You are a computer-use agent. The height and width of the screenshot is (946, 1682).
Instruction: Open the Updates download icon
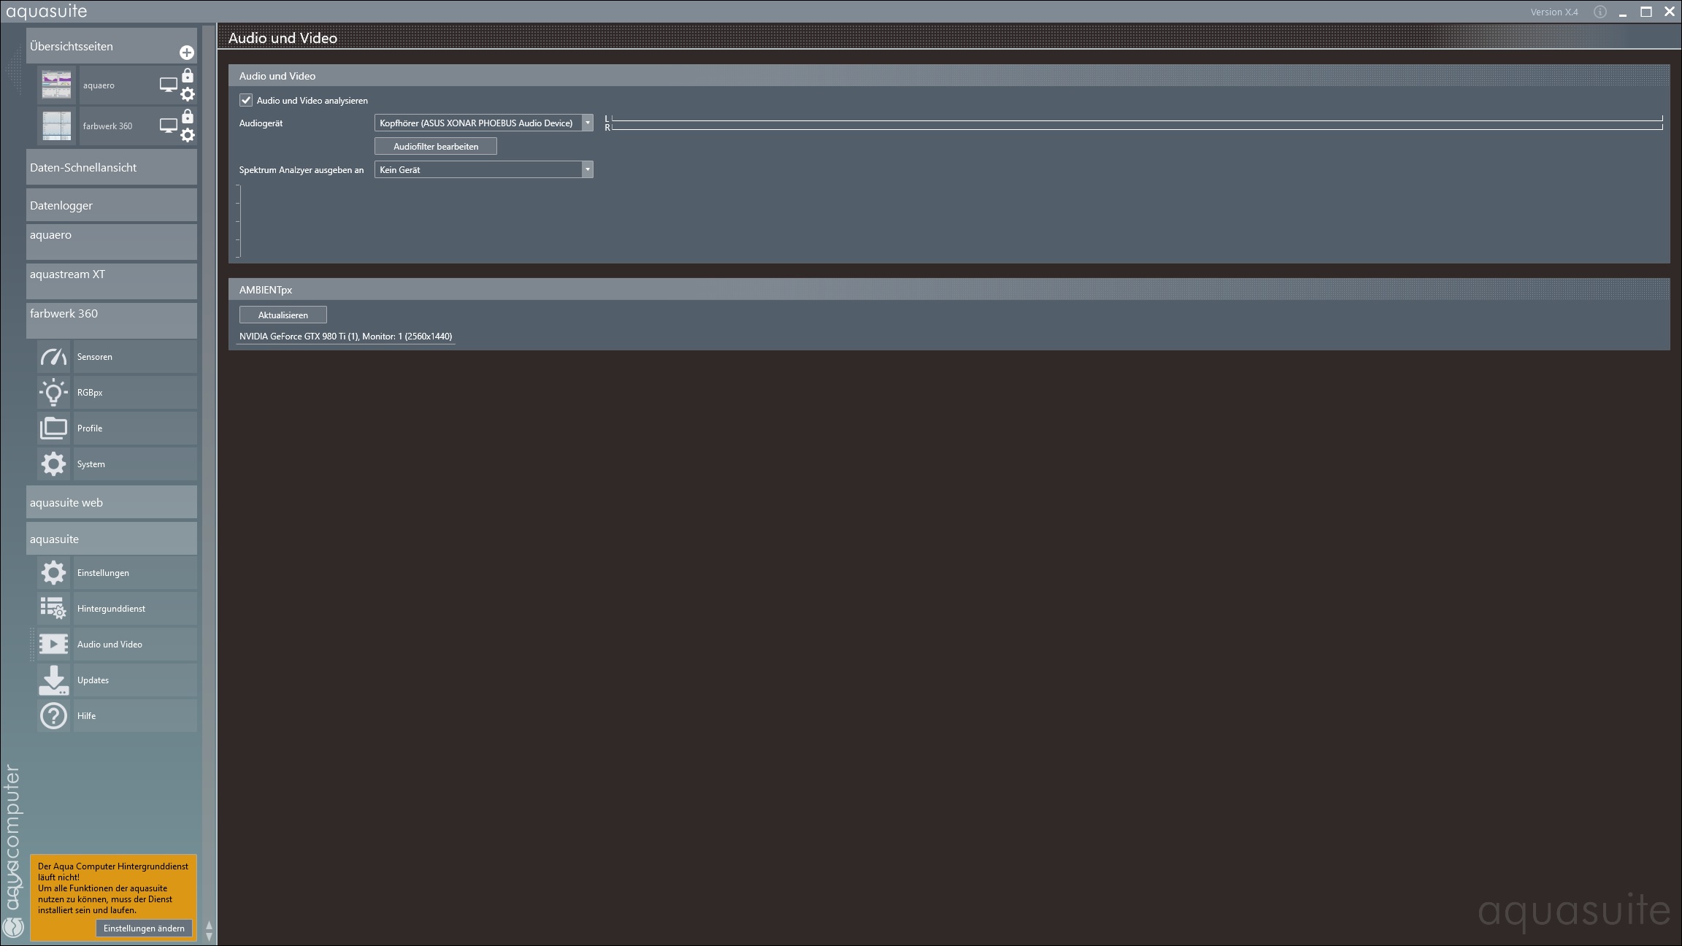[53, 680]
